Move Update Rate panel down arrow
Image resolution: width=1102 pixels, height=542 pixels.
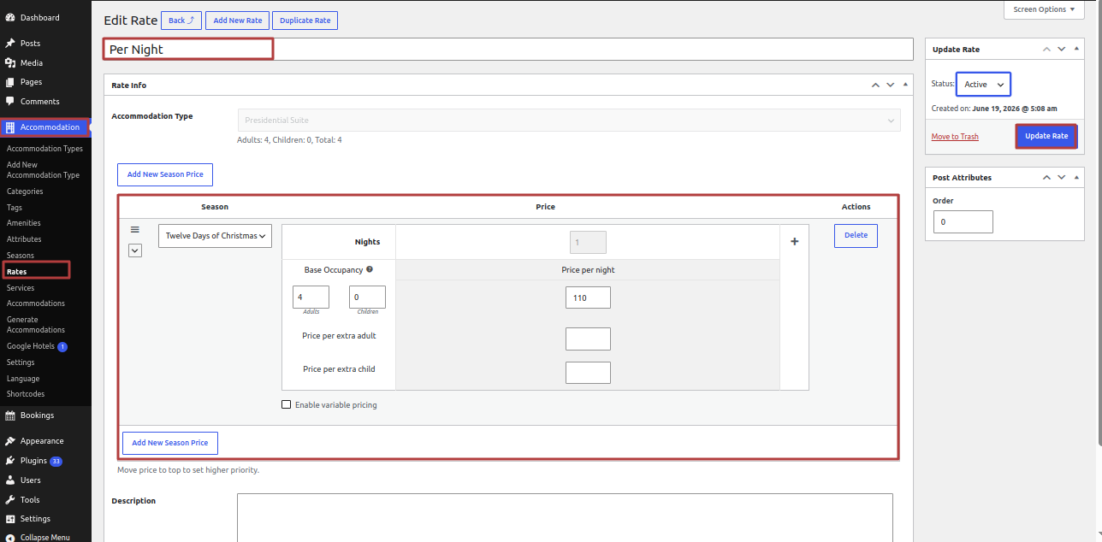(1062, 50)
